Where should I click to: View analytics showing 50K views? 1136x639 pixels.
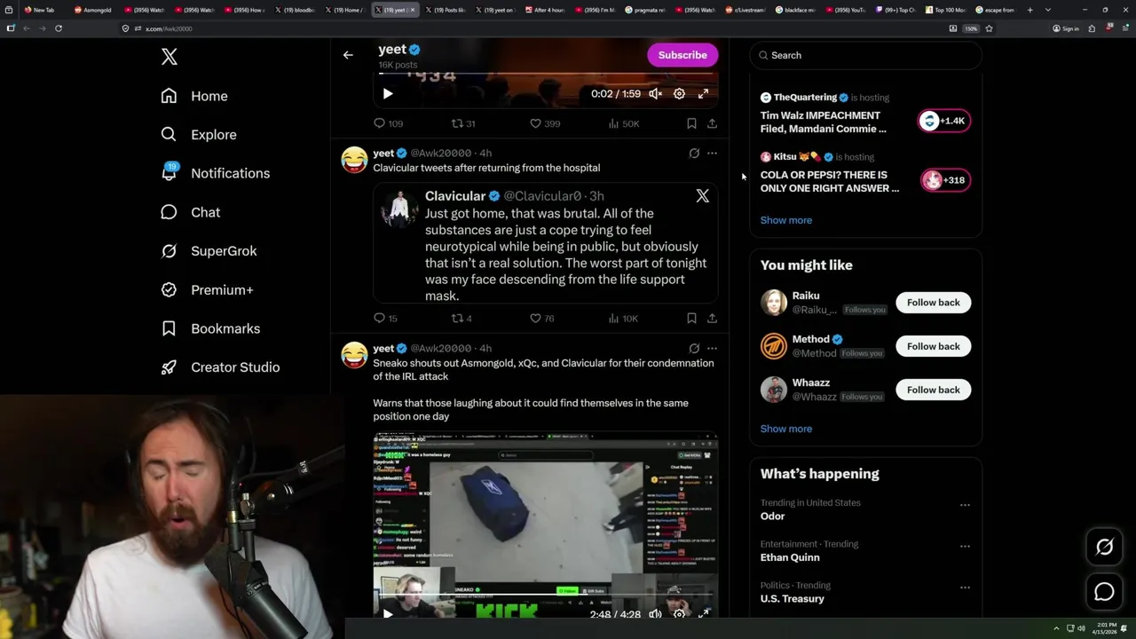624,123
